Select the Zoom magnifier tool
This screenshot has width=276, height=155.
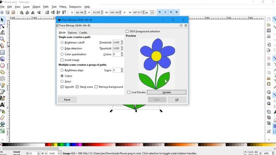tap(2, 39)
